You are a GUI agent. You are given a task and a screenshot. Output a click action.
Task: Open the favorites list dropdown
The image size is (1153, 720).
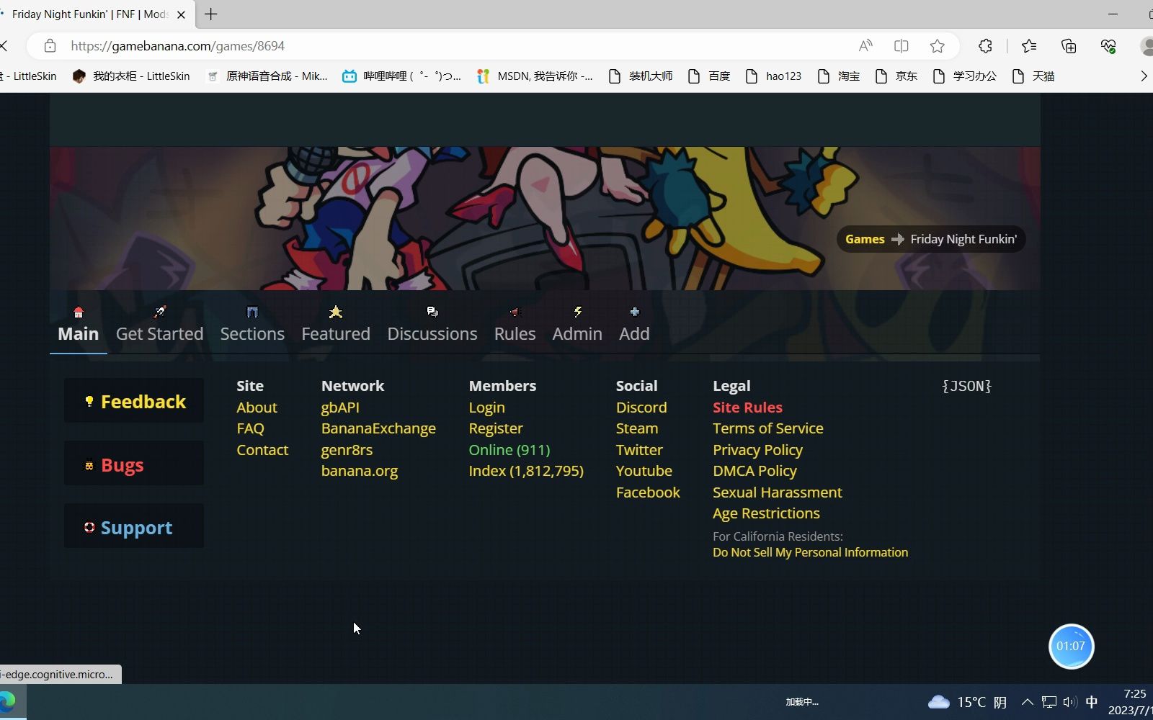click(1029, 45)
